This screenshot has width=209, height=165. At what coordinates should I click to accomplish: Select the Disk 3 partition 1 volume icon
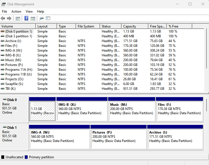(x=3, y=36)
